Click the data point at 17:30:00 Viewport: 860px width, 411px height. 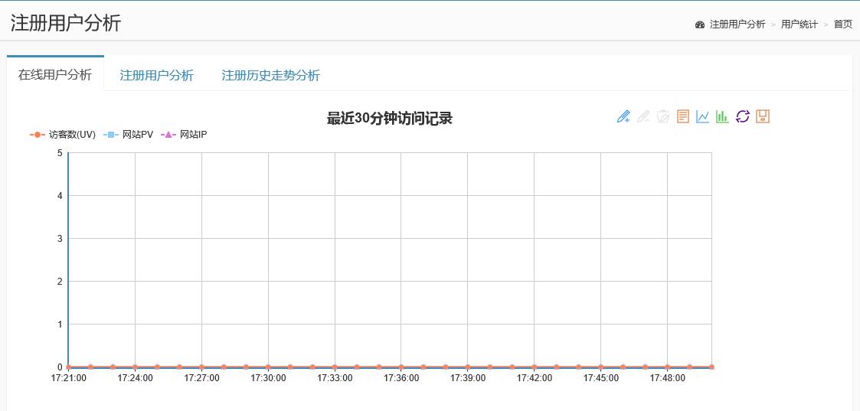point(268,367)
